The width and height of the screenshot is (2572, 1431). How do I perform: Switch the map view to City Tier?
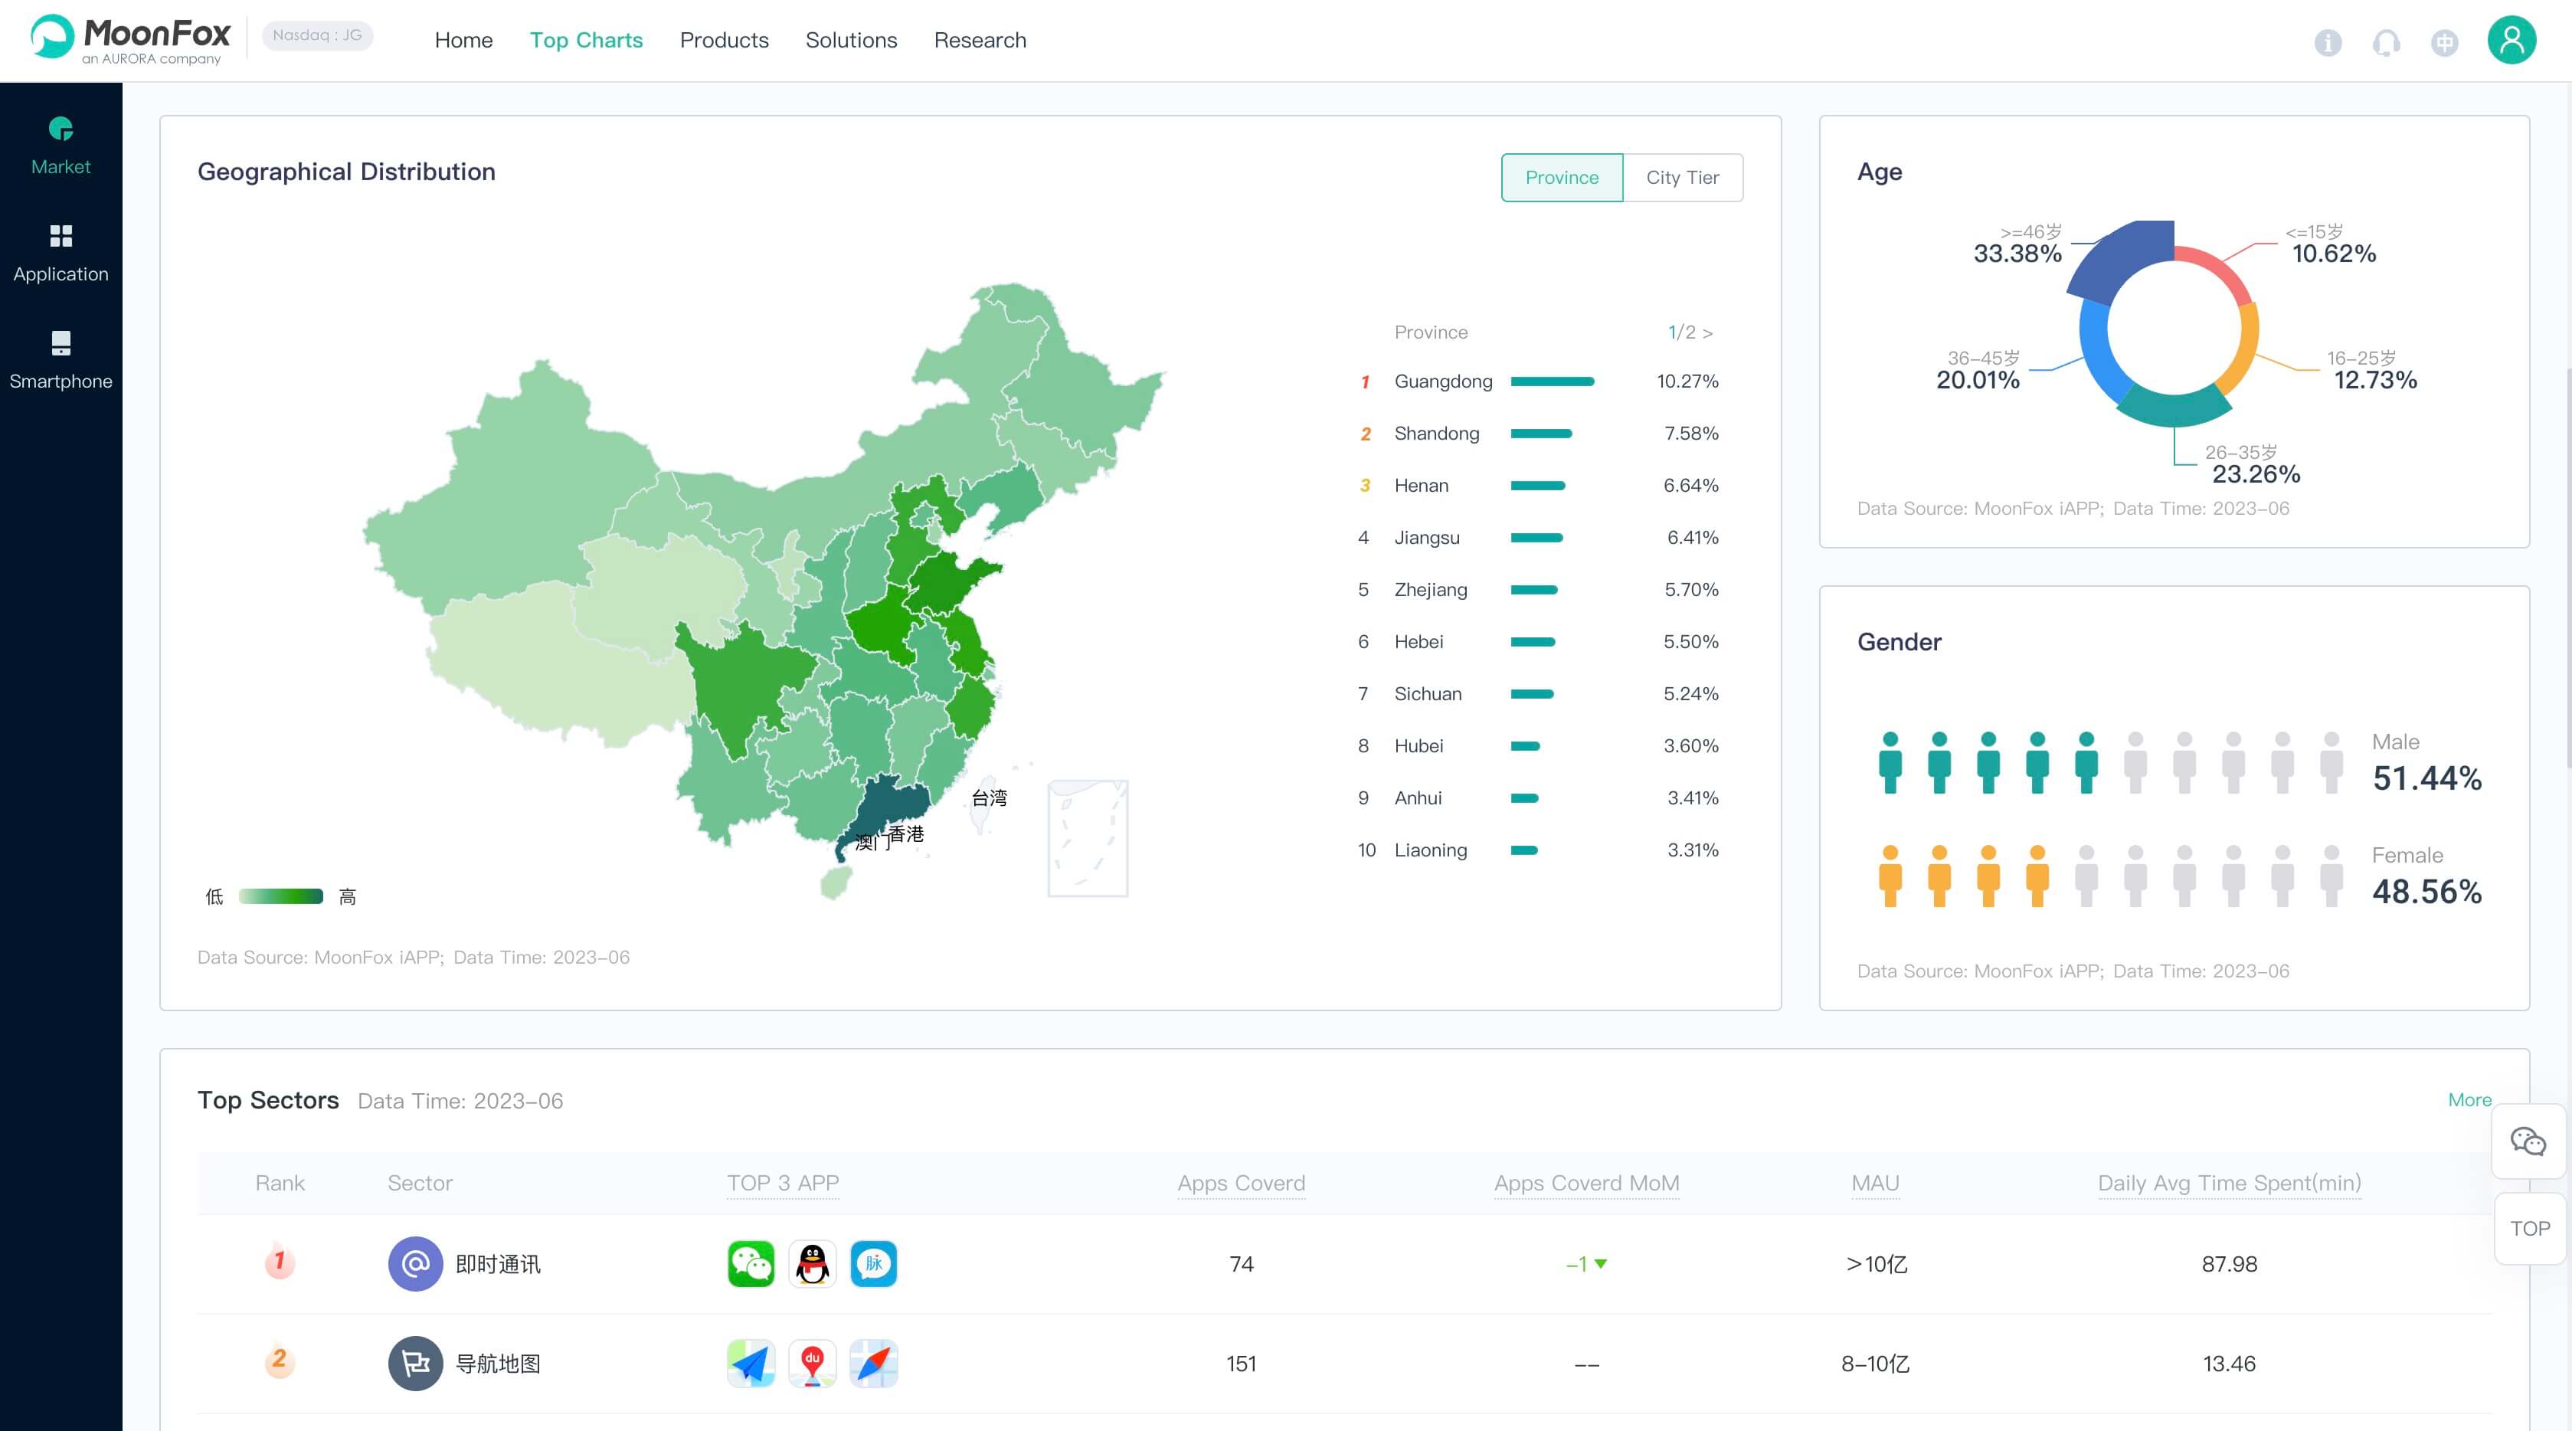click(1683, 177)
